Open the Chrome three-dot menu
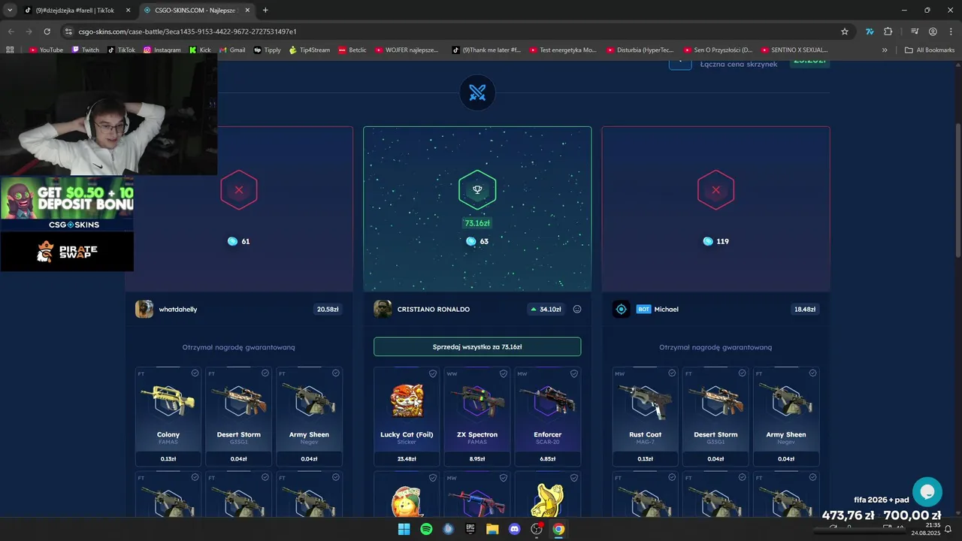962x541 pixels. [x=951, y=32]
